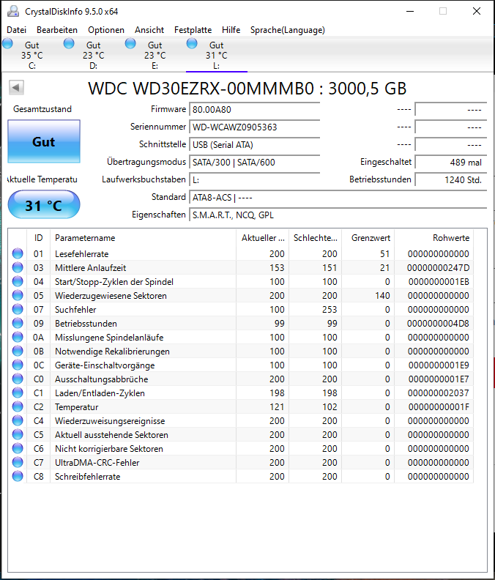Click status orb for Aktuell ausstehende Sektoren
The height and width of the screenshot is (580, 495).
pyautogui.click(x=18, y=434)
